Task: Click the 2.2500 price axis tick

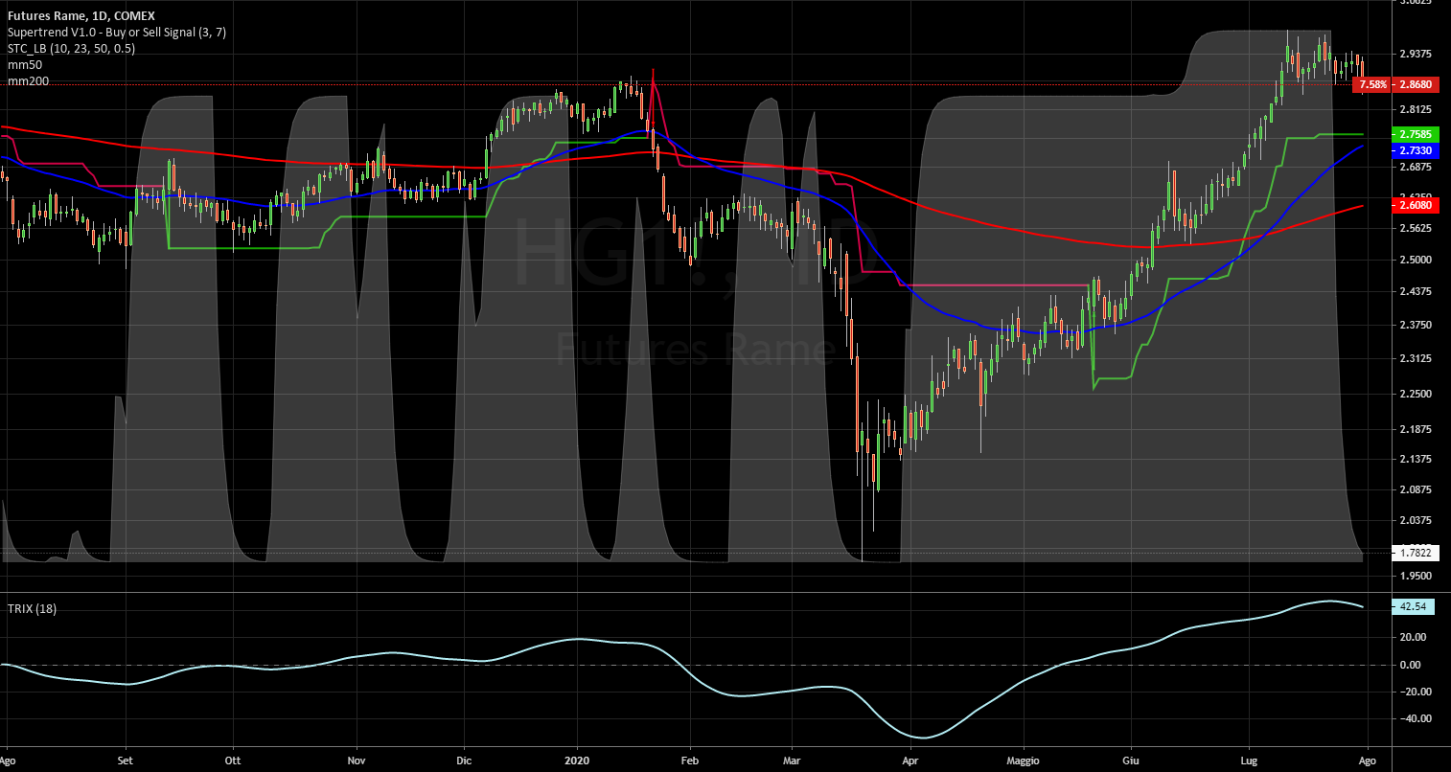Action: pyautogui.click(x=1416, y=394)
